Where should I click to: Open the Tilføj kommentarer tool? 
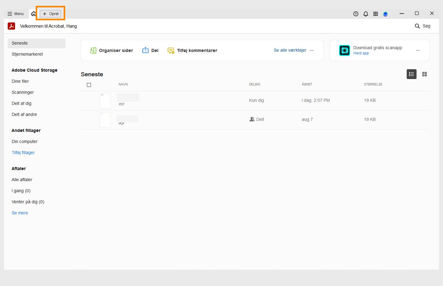click(x=192, y=50)
